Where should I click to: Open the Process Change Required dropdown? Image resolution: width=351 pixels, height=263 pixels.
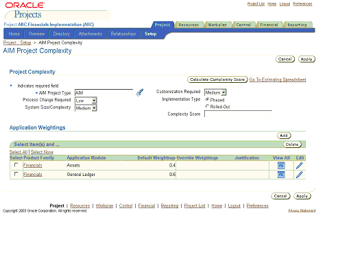86,101
